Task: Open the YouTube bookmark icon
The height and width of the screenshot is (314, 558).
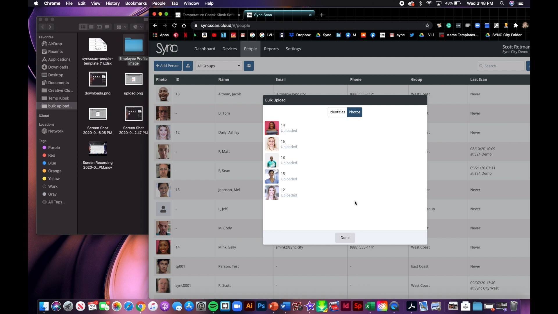Action: click(214, 35)
